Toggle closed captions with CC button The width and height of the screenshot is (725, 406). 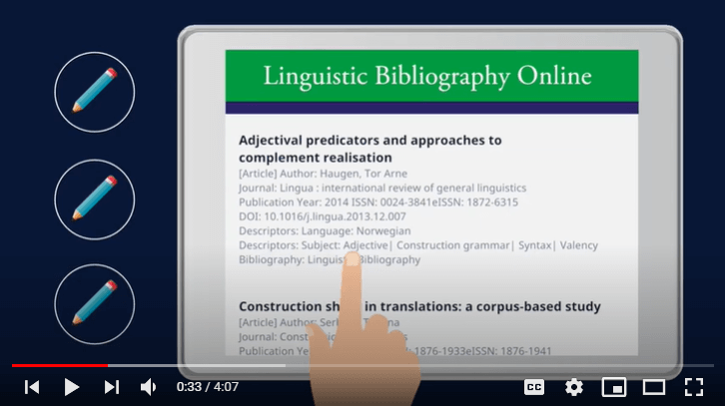(534, 387)
